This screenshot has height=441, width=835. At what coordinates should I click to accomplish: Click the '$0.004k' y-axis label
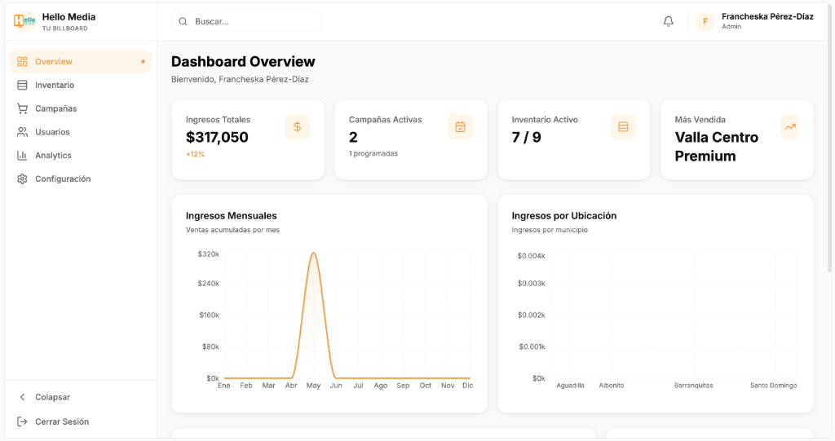coord(531,256)
